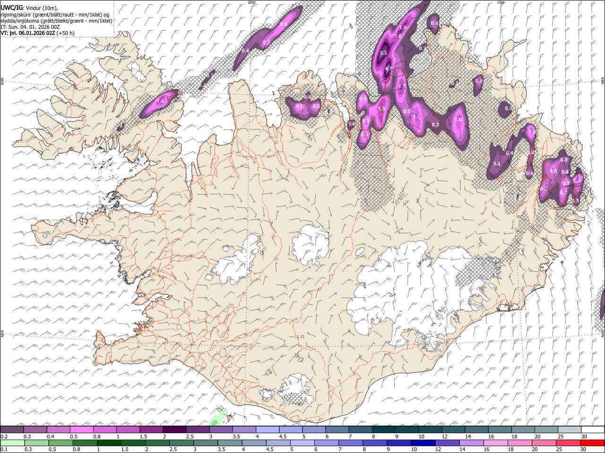Click the 16–18 pale pink lower legend swatch
Image resolution: width=605 pixels, height=453 pixels.
pos(496,443)
